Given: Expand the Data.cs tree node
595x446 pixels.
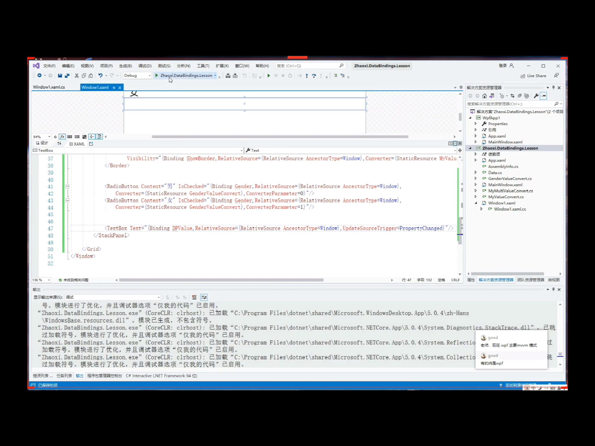Looking at the screenshot, I should 475,172.
